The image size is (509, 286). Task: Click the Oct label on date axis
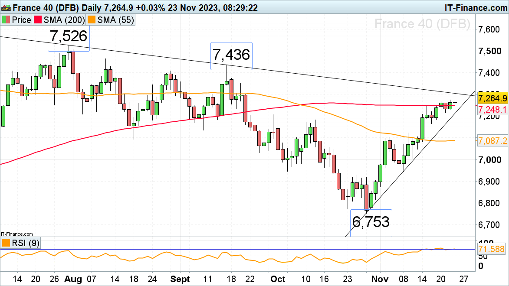[x=278, y=279]
